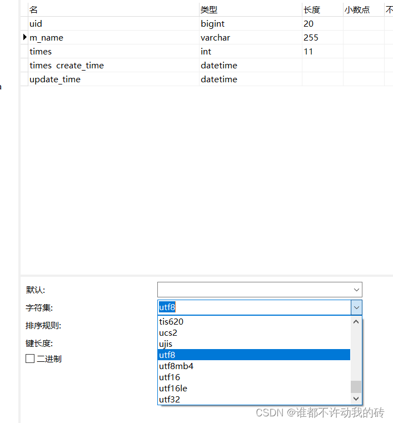
Task: Tick the 二进制 checkbox
Action: pyautogui.click(x=30, y=359)
